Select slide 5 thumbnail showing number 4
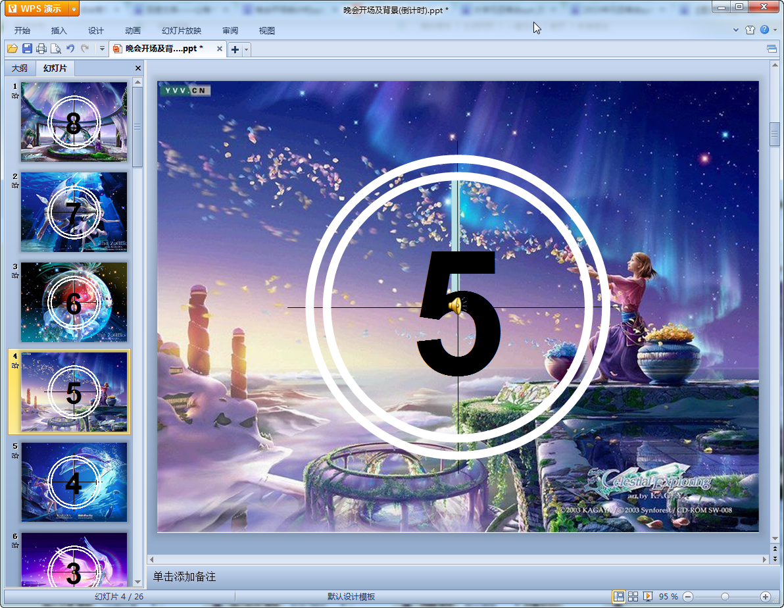The height and width of the screenshot is (608, 784). (x=74, y=482)
